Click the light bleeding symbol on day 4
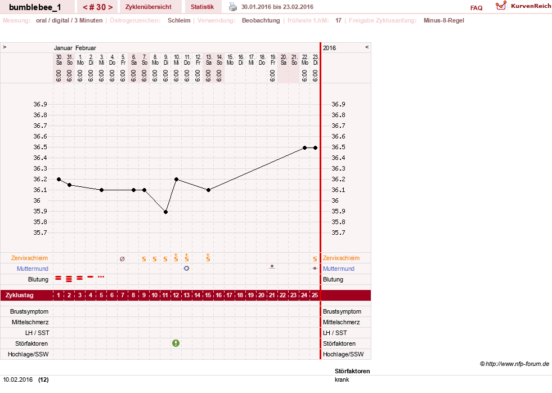Screen dimensions: 552x393 (x=91, y=277)
